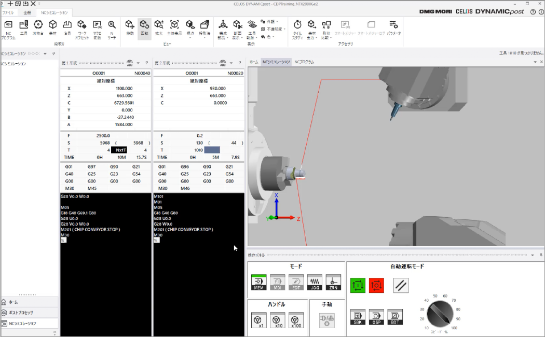
Task: Turn the speed percent override dial
Action: tap(440, 314)
